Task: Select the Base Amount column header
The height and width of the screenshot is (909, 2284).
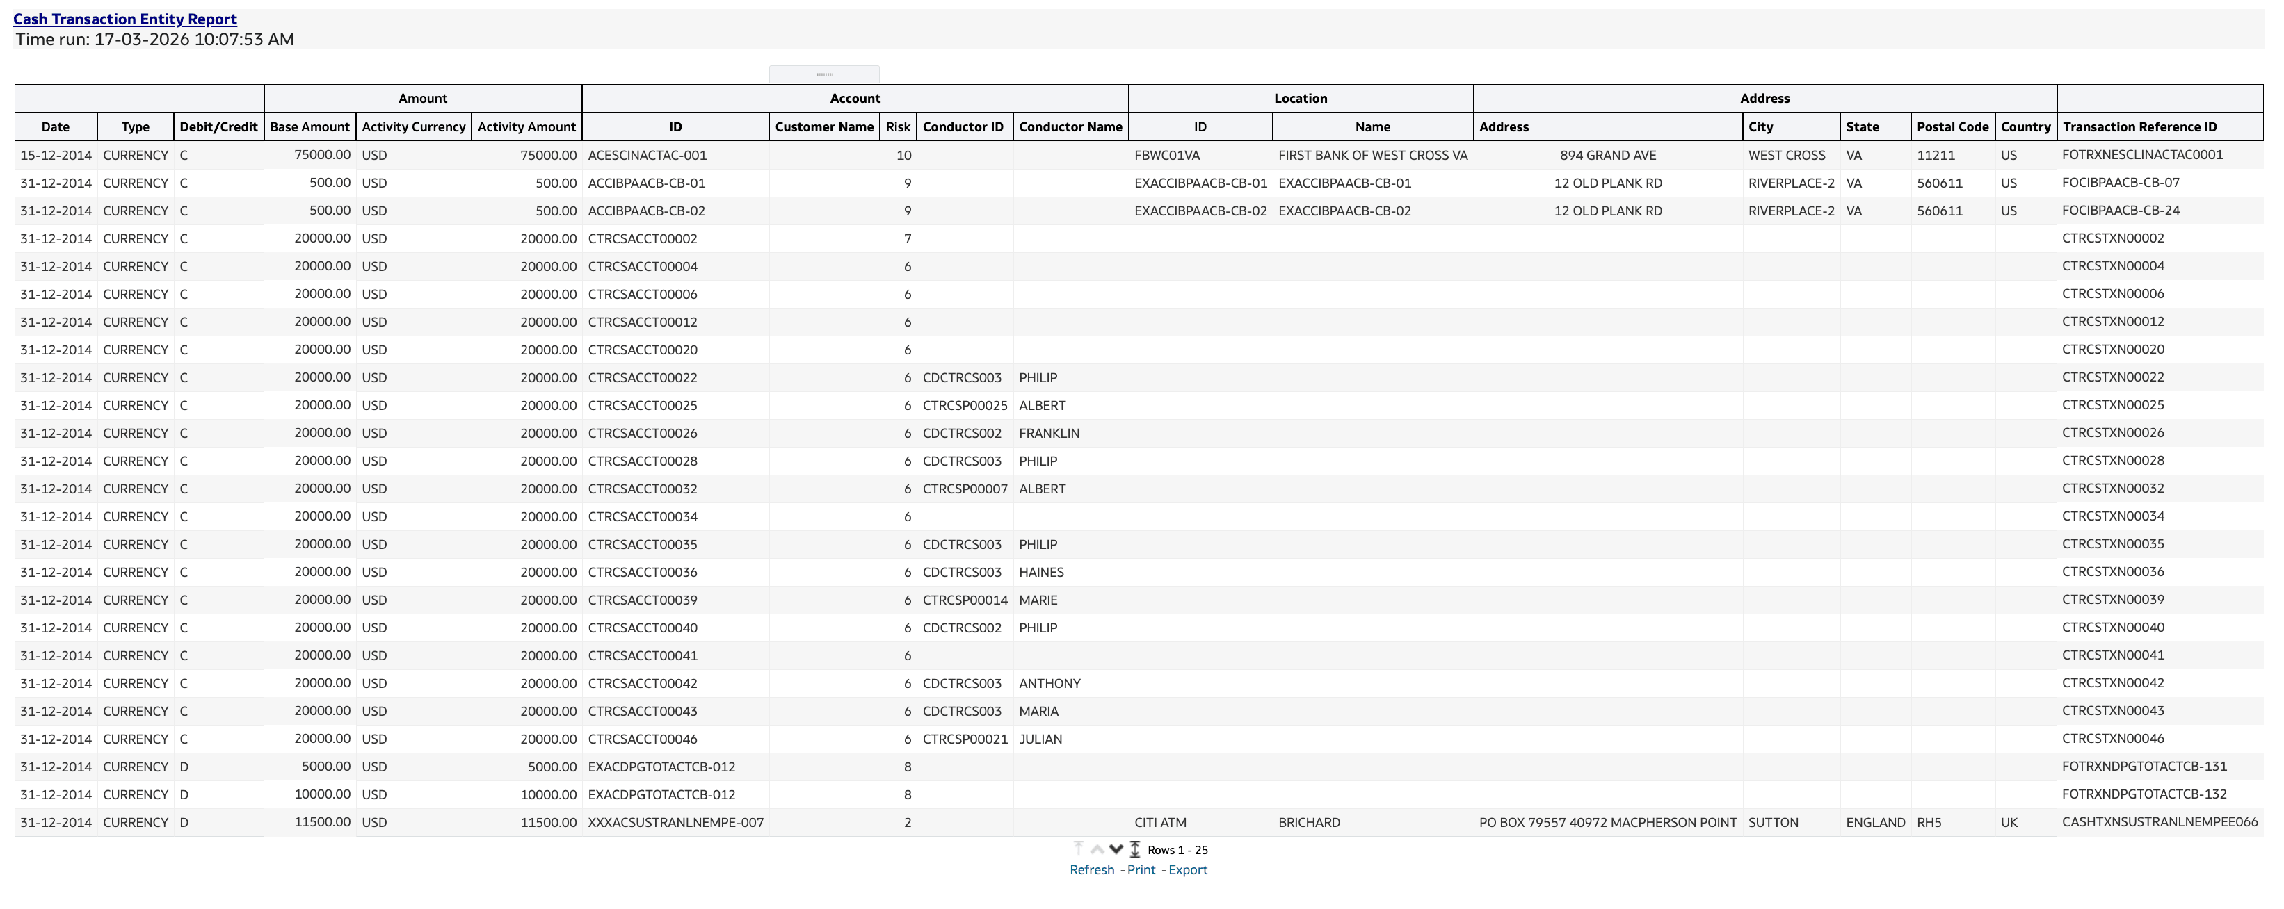Action: tap(309, 126)
